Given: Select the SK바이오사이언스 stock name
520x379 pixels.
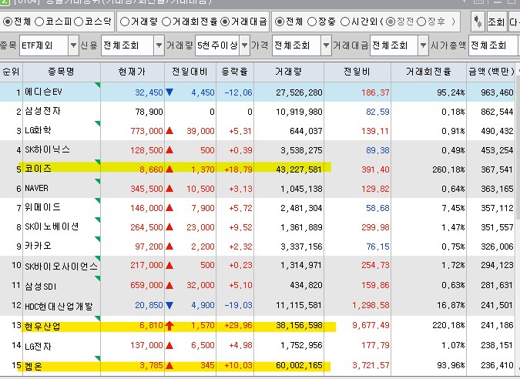Looking at the screenshot, I should pos(61,266).
